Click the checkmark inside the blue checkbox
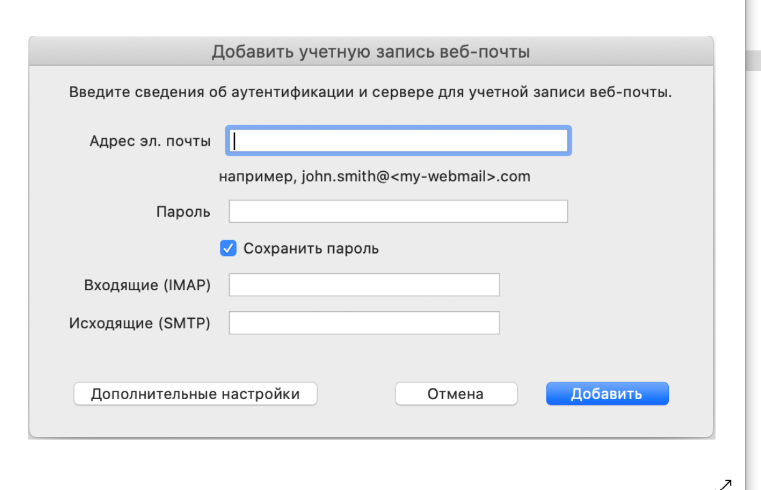 coord(228,249)
